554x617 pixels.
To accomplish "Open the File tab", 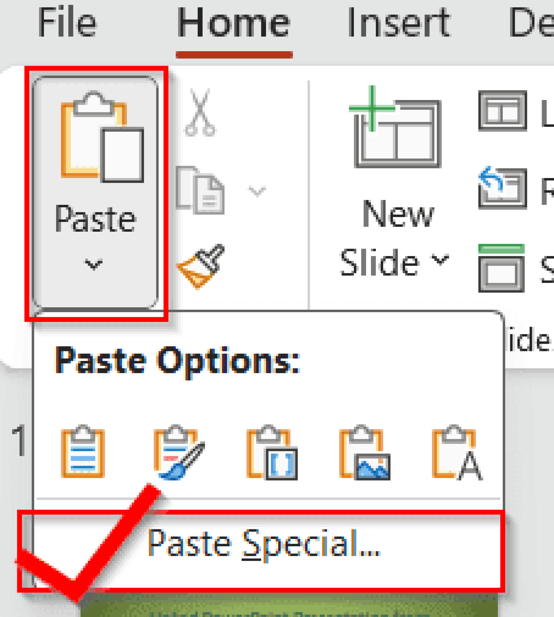I will tap(67, 23).
